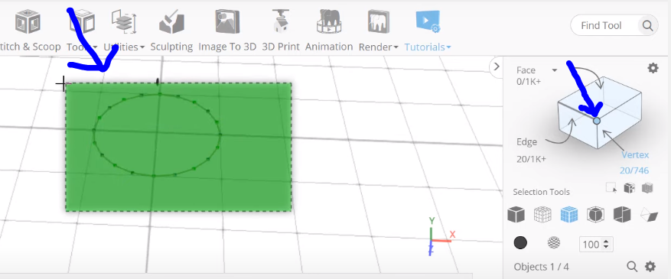Select the marquee selection cursor icon

pyautogui.click(x=611, y=188)
